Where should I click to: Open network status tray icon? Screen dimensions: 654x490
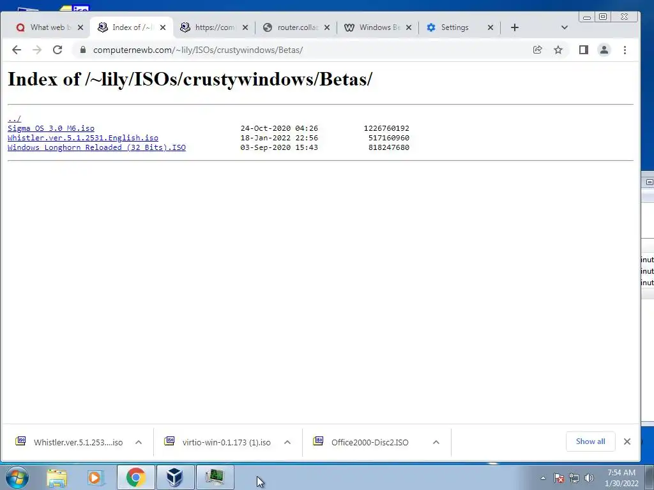tap(574, 479)
